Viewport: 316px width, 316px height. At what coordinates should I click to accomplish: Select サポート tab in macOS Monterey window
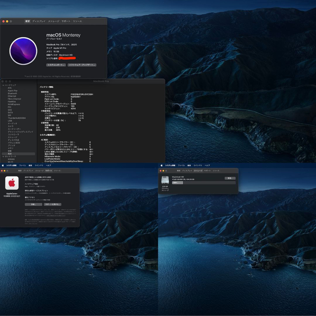[x=66, y=21]
